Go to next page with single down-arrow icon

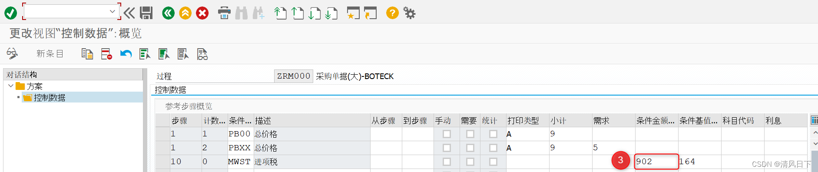[x=315, y=13]
